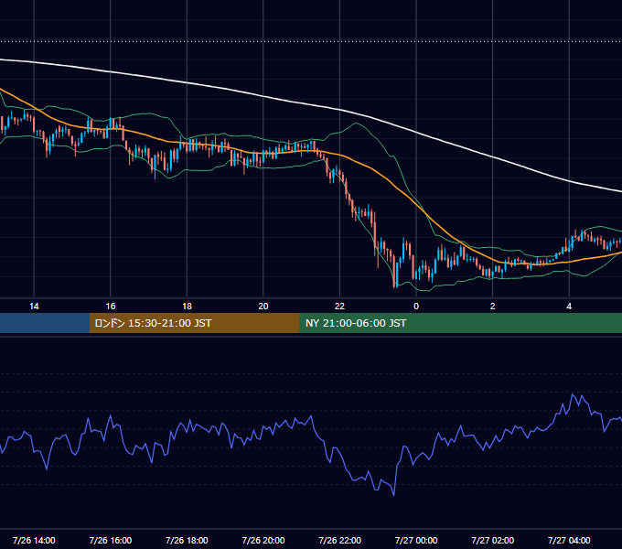Click the 0 hour label on price chart axis
This screenshot has height=549, width=622.
416,307
